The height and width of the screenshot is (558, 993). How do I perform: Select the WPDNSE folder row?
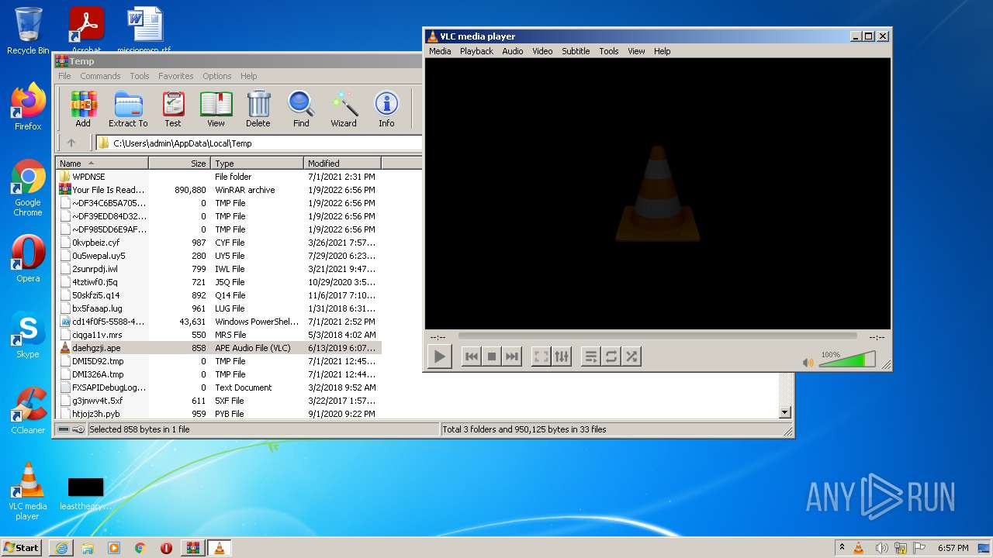pos(219,177)
